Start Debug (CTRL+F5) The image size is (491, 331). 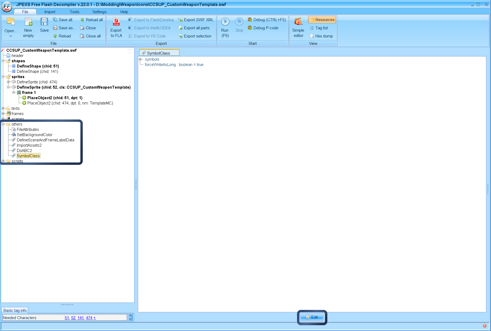267,20
